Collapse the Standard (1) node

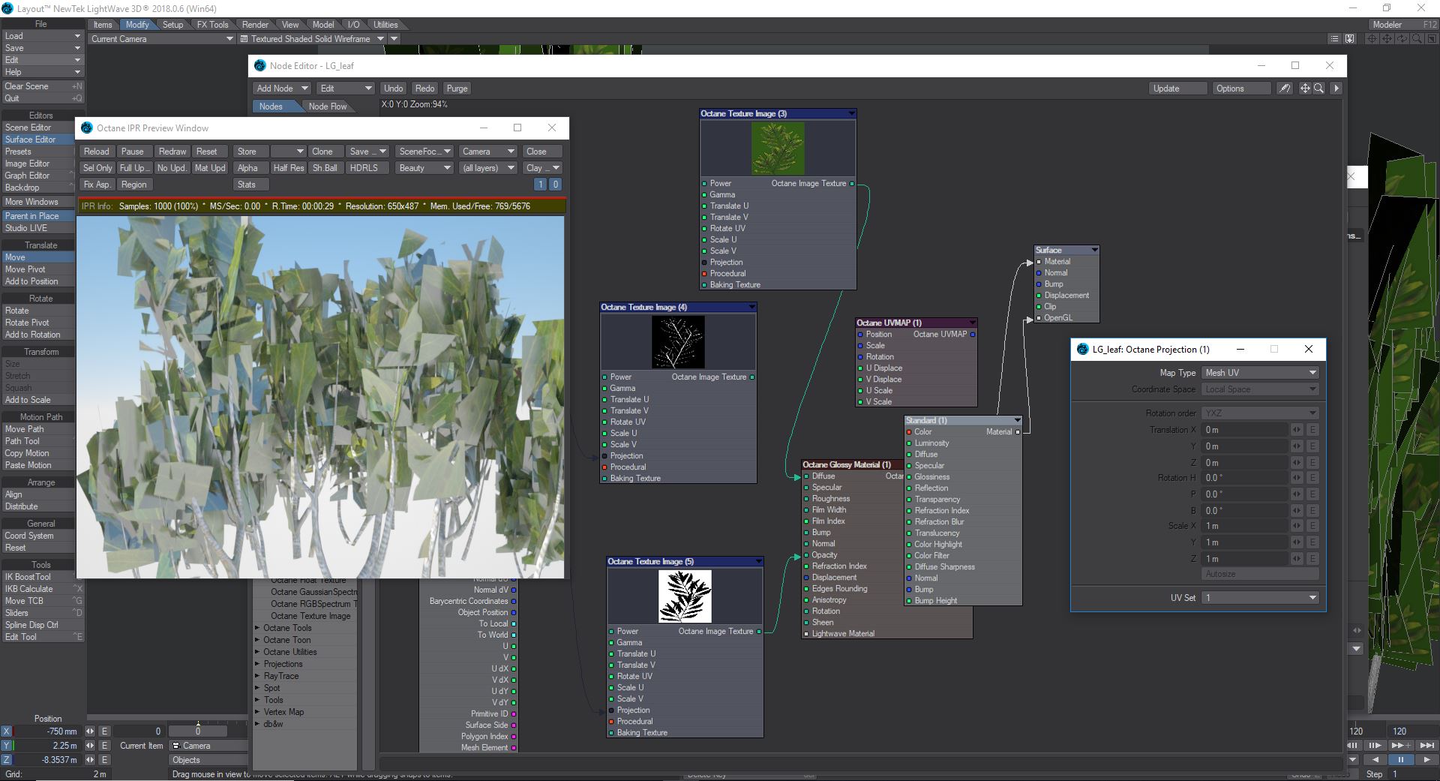pos(1017,421)
